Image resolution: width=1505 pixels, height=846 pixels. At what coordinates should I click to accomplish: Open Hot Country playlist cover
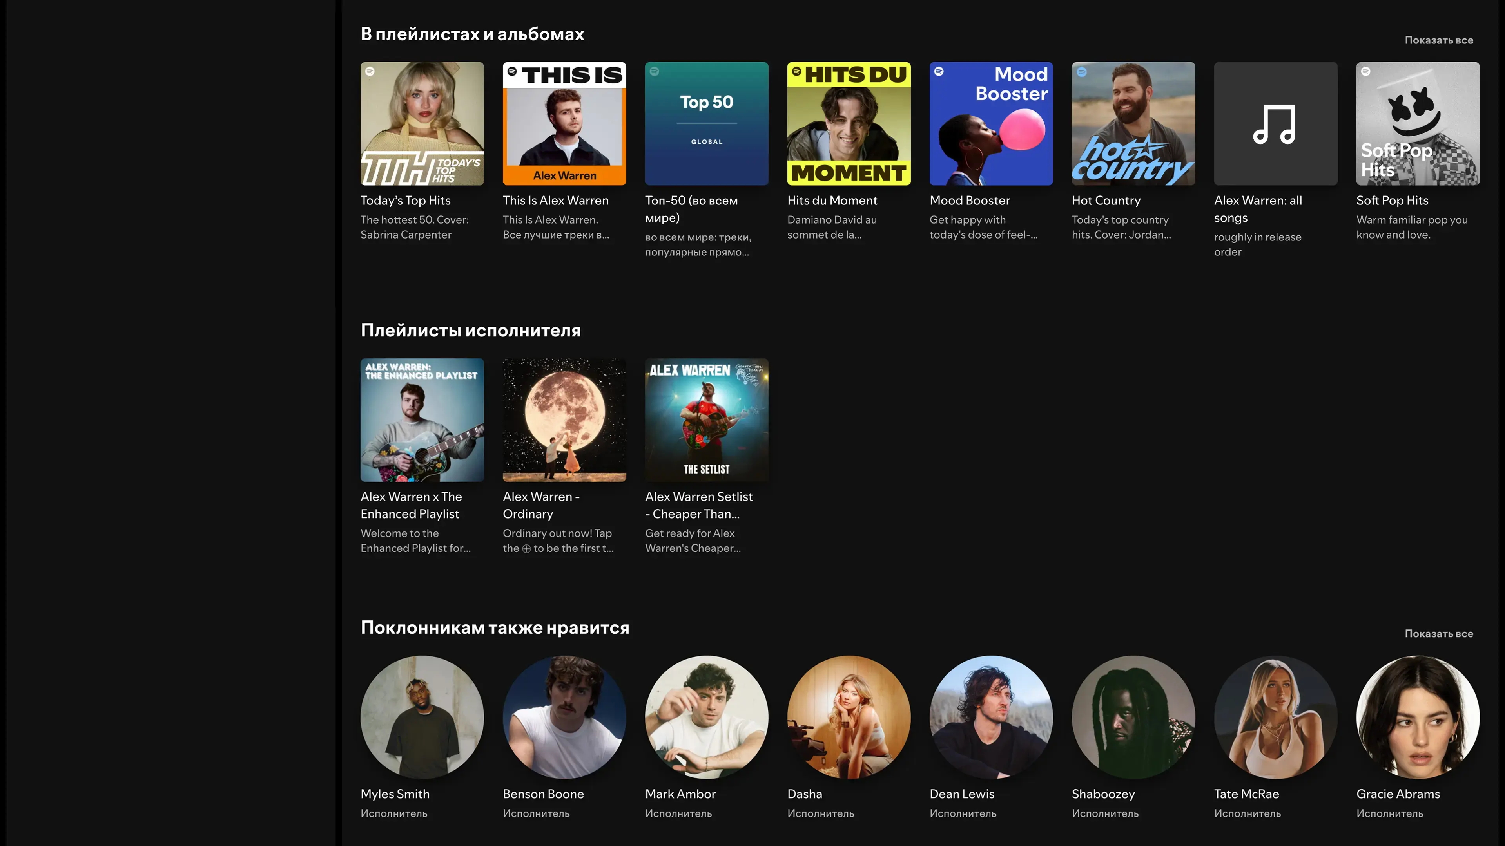[x=1133, y=124]
